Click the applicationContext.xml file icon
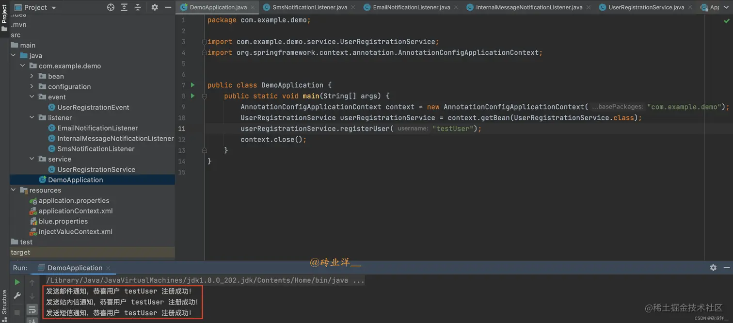Image resolution: width=733 pixels, height=323 pixels. (33, 211)
